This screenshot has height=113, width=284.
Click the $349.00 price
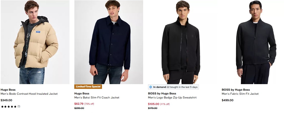7,100
